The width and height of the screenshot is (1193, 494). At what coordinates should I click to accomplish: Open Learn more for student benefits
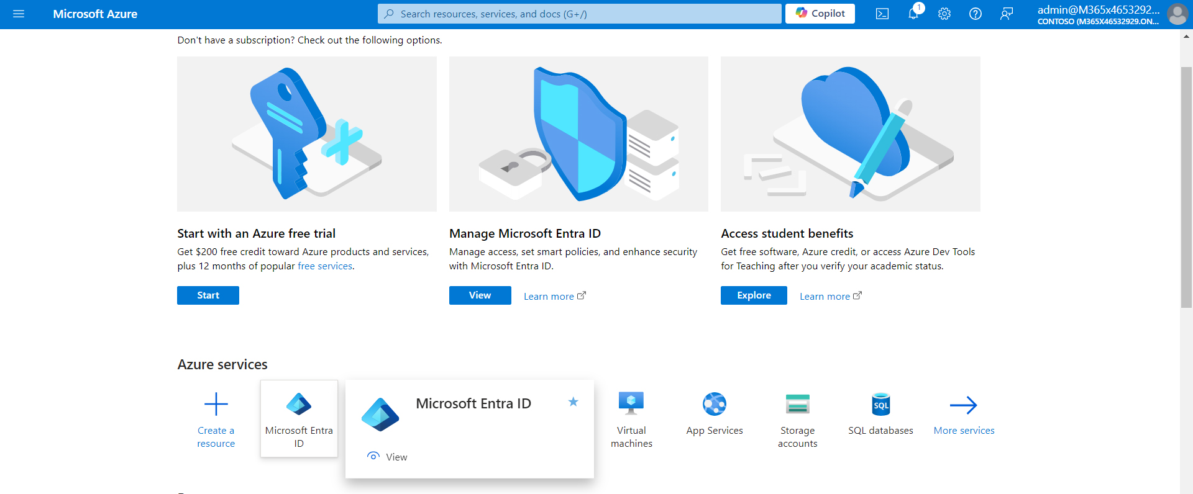(x=831, y=296)
